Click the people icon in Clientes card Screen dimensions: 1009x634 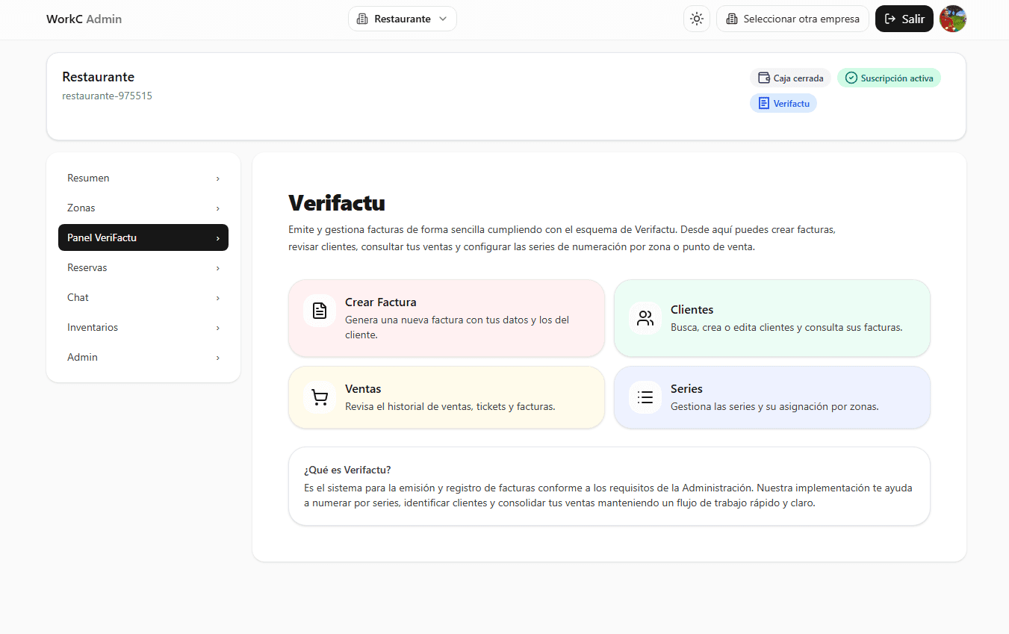click(645, 318)
